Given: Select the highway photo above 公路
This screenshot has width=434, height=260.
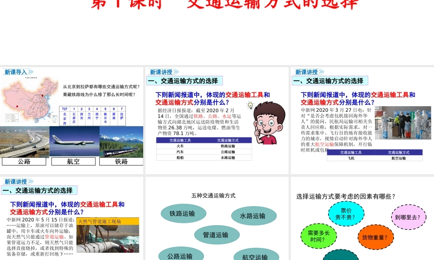Looking at the screenshot, I should tap(25, 142).
